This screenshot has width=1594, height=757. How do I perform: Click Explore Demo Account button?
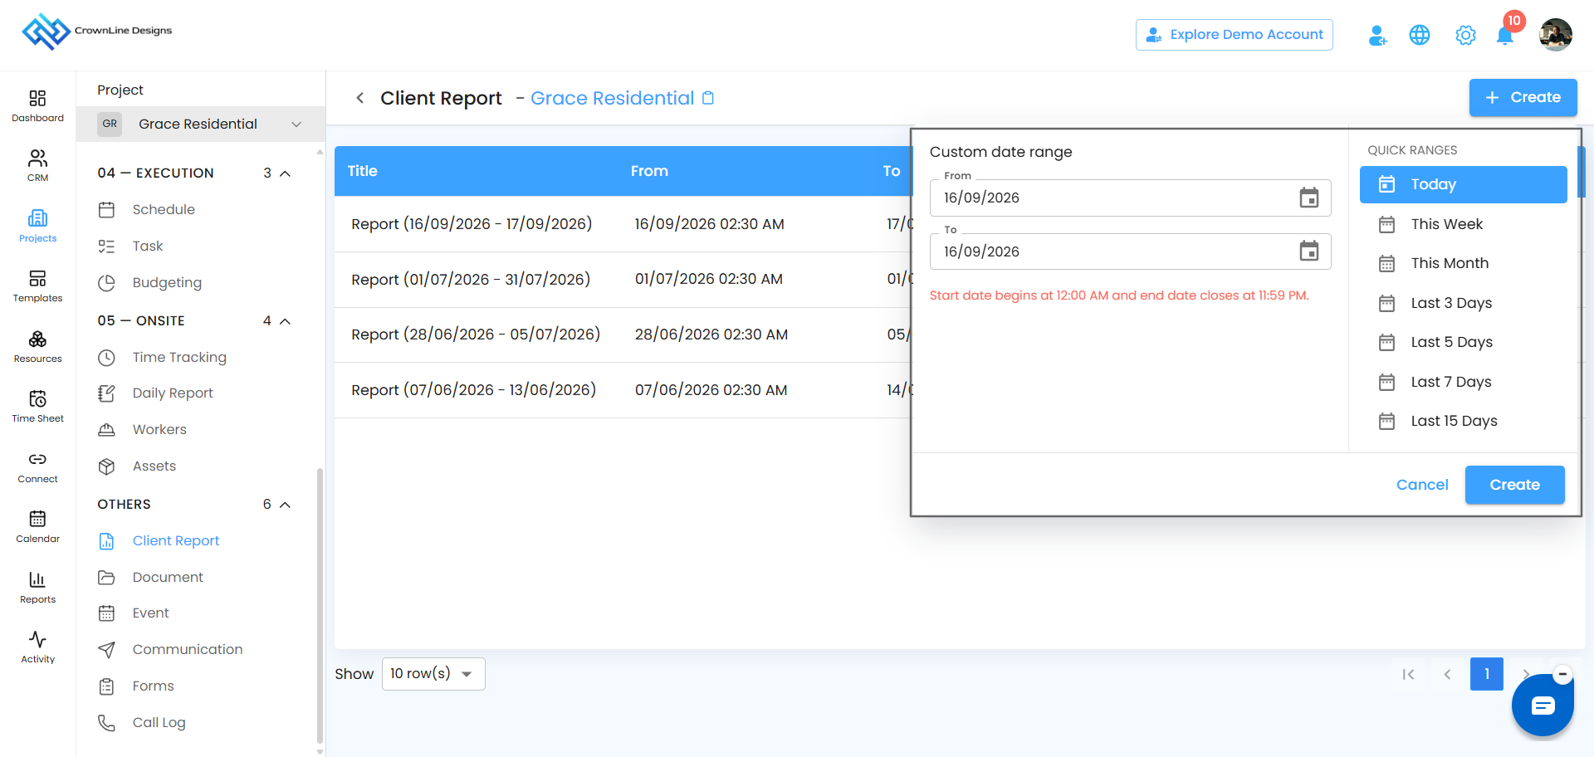(1235, 35)
